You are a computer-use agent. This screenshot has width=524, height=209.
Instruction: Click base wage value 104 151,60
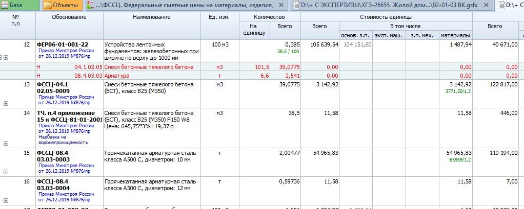pyautogui.click(x=357, y=44)
